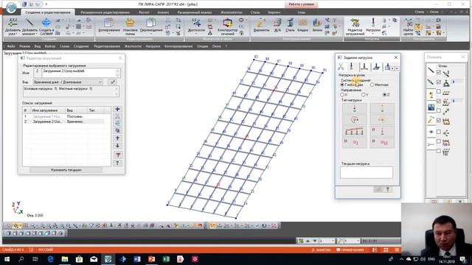Select the Сталь ribbon icon
Image resolution: width=472 pixels, height=265 pixels.
290,26
